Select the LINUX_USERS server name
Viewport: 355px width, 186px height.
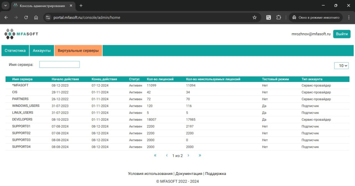(23, 112)
